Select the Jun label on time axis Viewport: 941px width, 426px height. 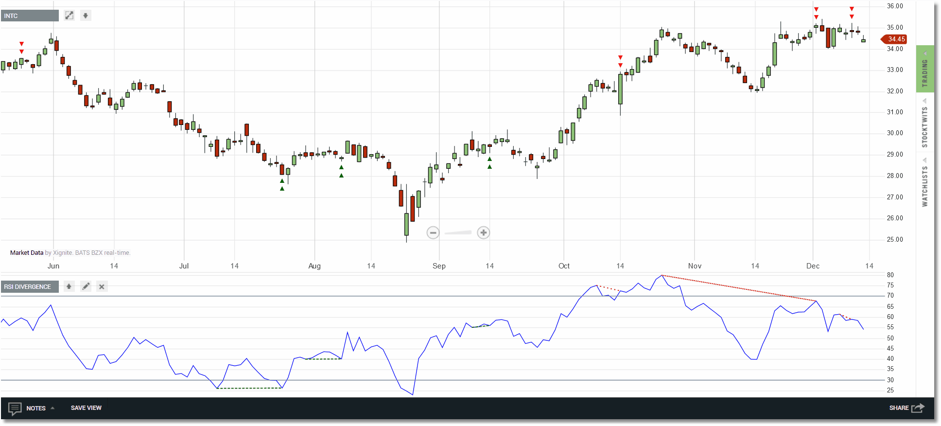(53, 266)
